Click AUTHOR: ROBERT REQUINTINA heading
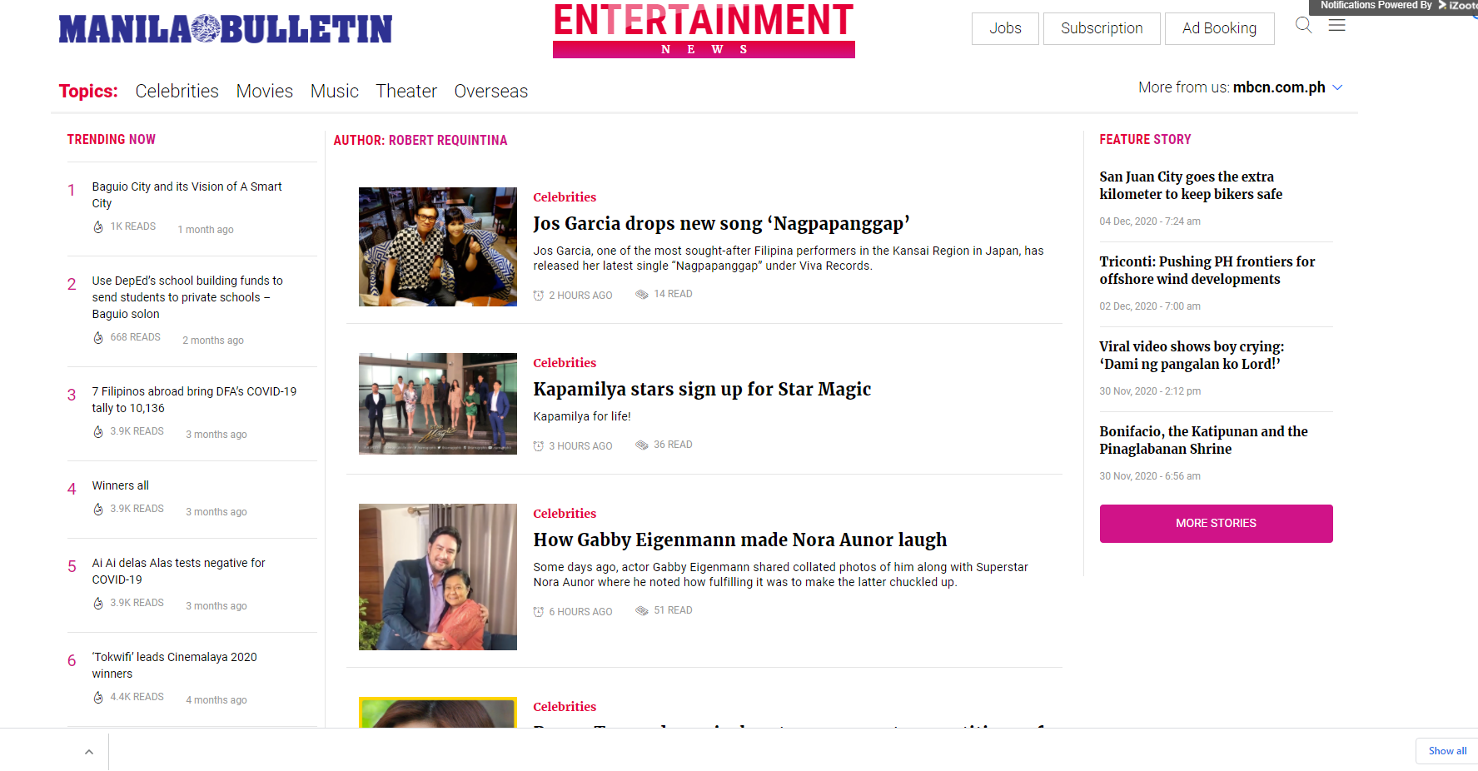This screenshot has width=1478, height=771. 421,140
